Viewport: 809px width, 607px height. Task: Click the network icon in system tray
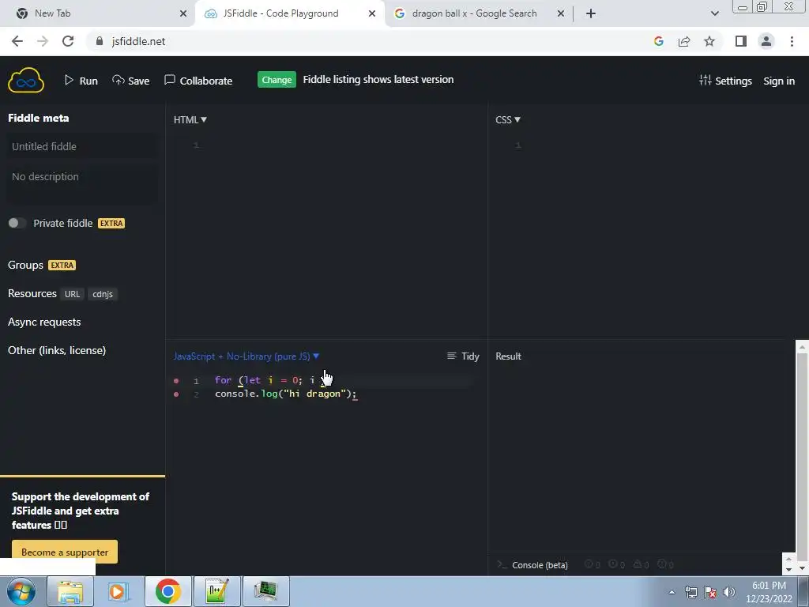tap(690, 592)
